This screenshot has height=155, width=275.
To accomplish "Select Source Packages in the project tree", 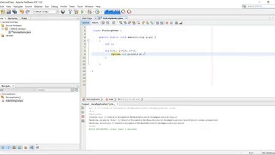I will click(14, 25).
